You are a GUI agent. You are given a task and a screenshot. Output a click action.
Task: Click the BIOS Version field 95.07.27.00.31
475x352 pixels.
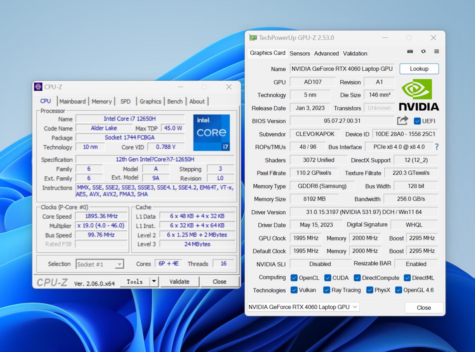click(342, 121)
